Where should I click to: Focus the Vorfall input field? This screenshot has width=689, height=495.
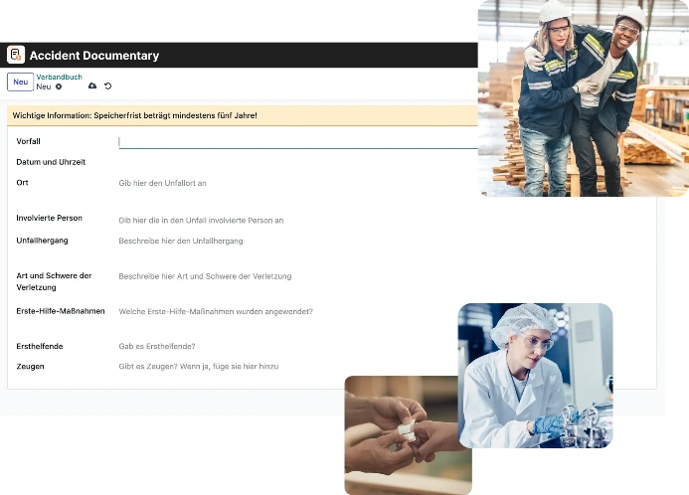click(298, 142)
